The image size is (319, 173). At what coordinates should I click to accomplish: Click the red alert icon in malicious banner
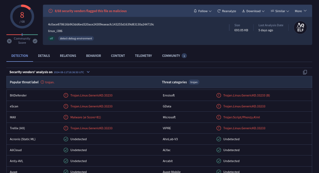pyautogui.click(x=50, y=11)
